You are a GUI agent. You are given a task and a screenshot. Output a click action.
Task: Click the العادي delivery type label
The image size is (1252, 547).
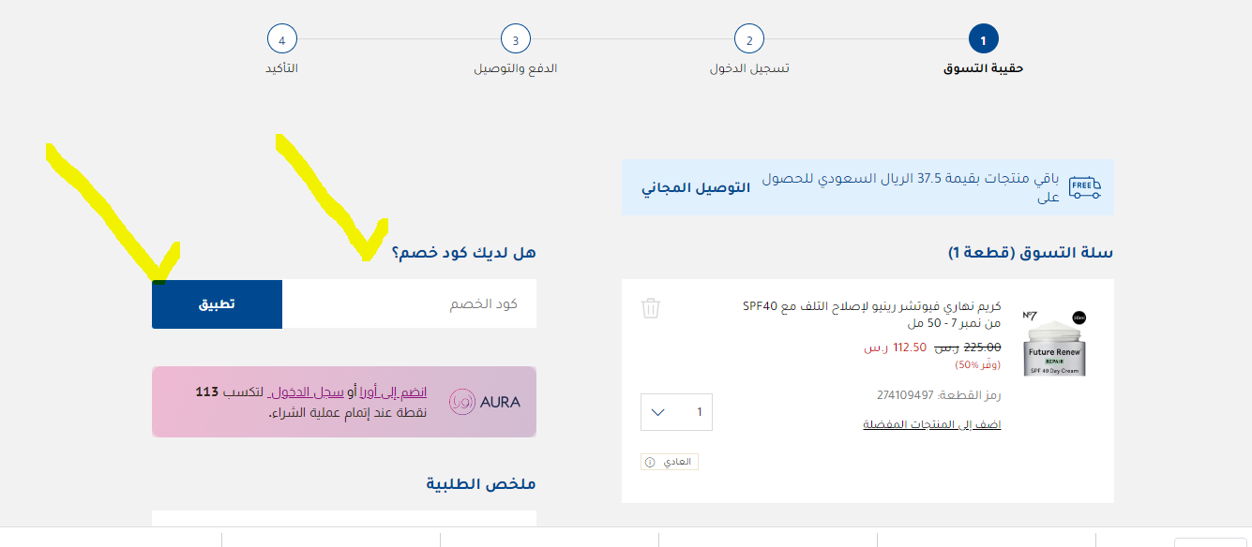point(676,462)
